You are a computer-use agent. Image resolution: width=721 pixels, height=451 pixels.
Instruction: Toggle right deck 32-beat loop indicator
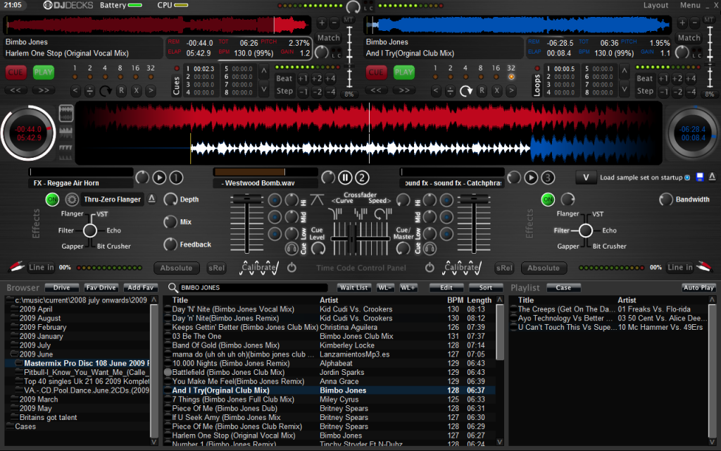click(511, 77)
